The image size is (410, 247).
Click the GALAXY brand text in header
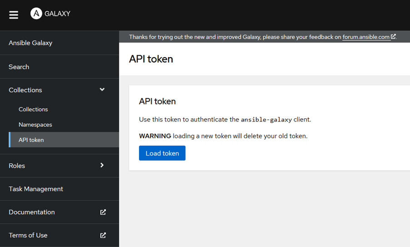(57, 14)
